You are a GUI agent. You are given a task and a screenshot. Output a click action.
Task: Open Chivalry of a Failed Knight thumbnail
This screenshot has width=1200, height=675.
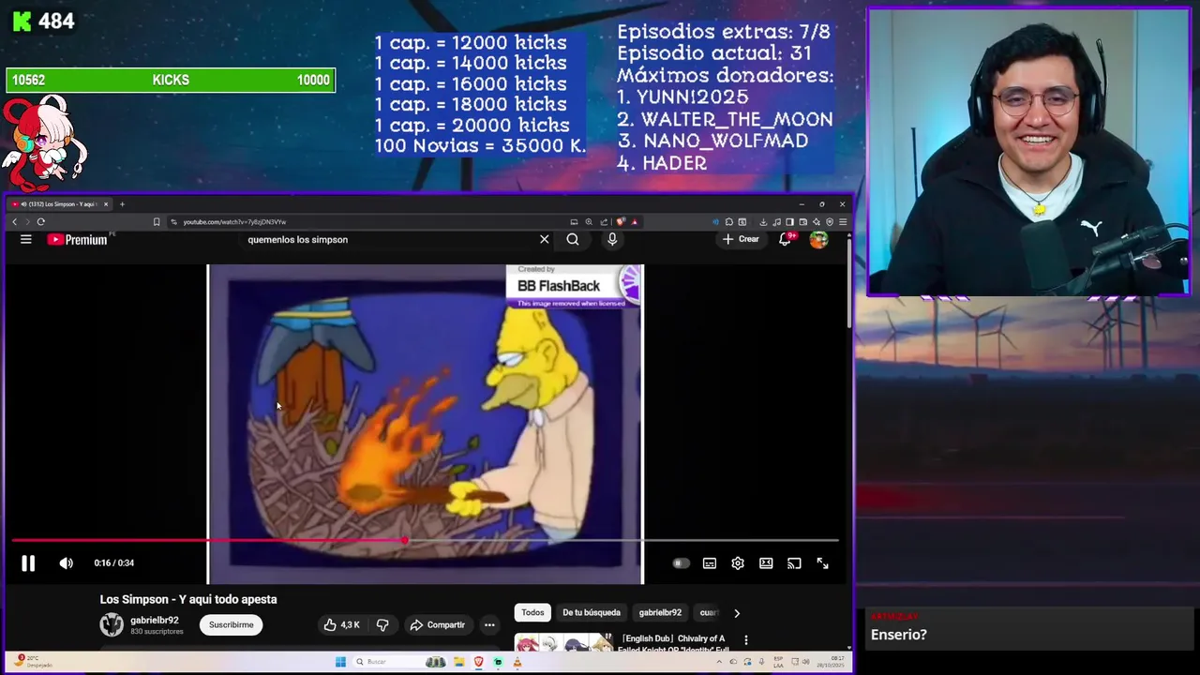(563, 642)
